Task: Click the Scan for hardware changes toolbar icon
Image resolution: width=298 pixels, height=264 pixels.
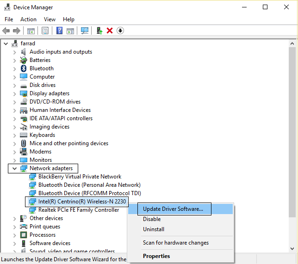Action: click(x=85, y=31)
